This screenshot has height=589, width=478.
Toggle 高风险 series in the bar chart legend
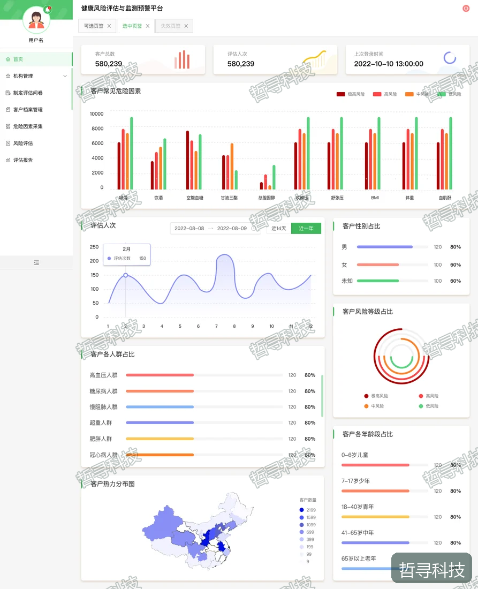[385, 94]
